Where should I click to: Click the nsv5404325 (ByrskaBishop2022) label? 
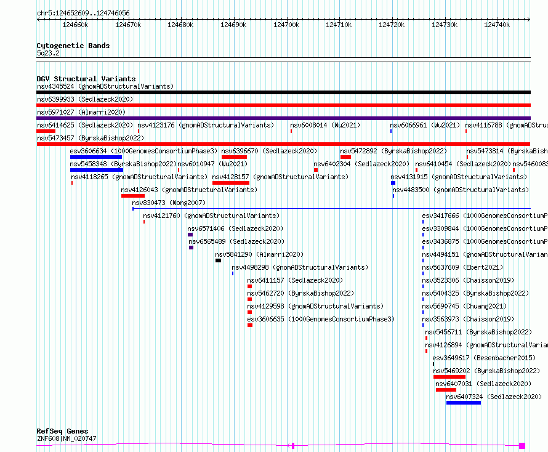pyautogui.click(x=475, y=293)
